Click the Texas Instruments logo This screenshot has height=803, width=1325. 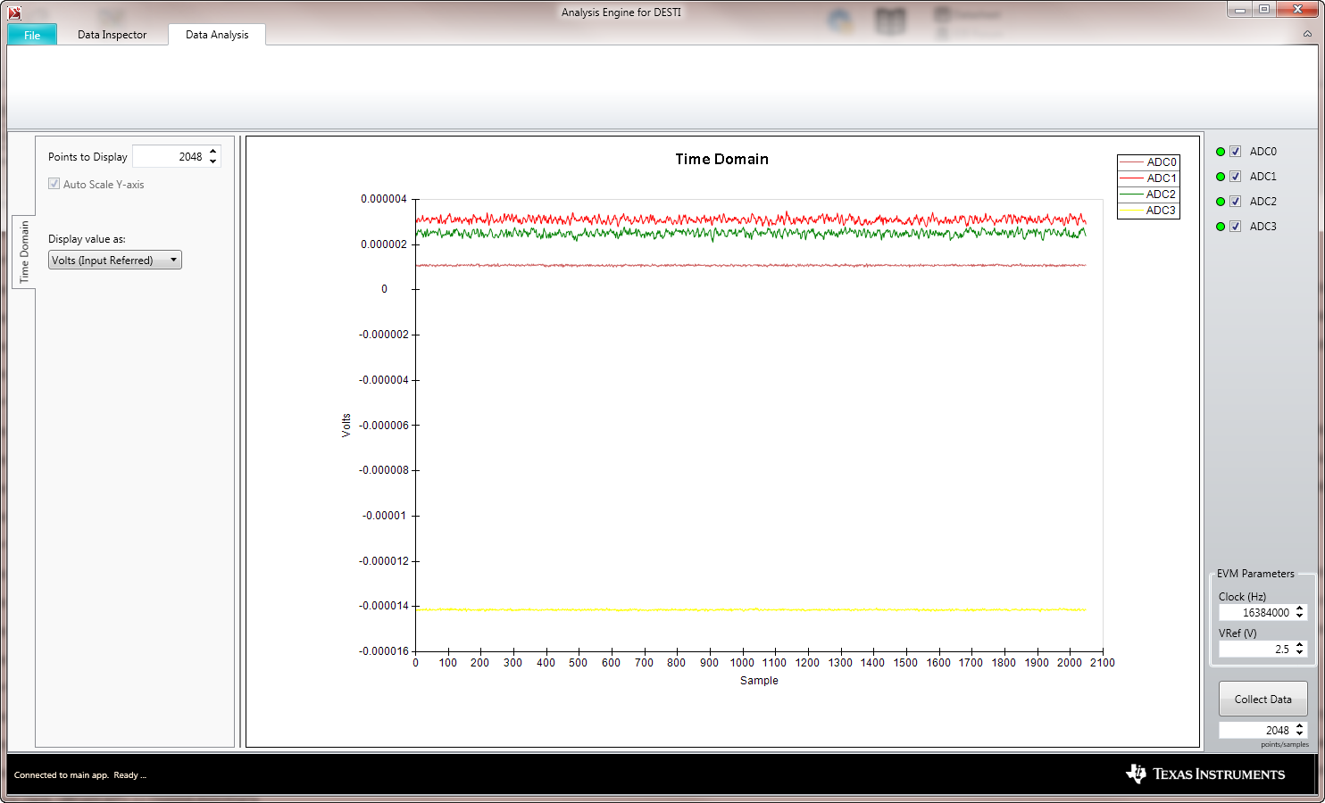(x=1205, y=774)
